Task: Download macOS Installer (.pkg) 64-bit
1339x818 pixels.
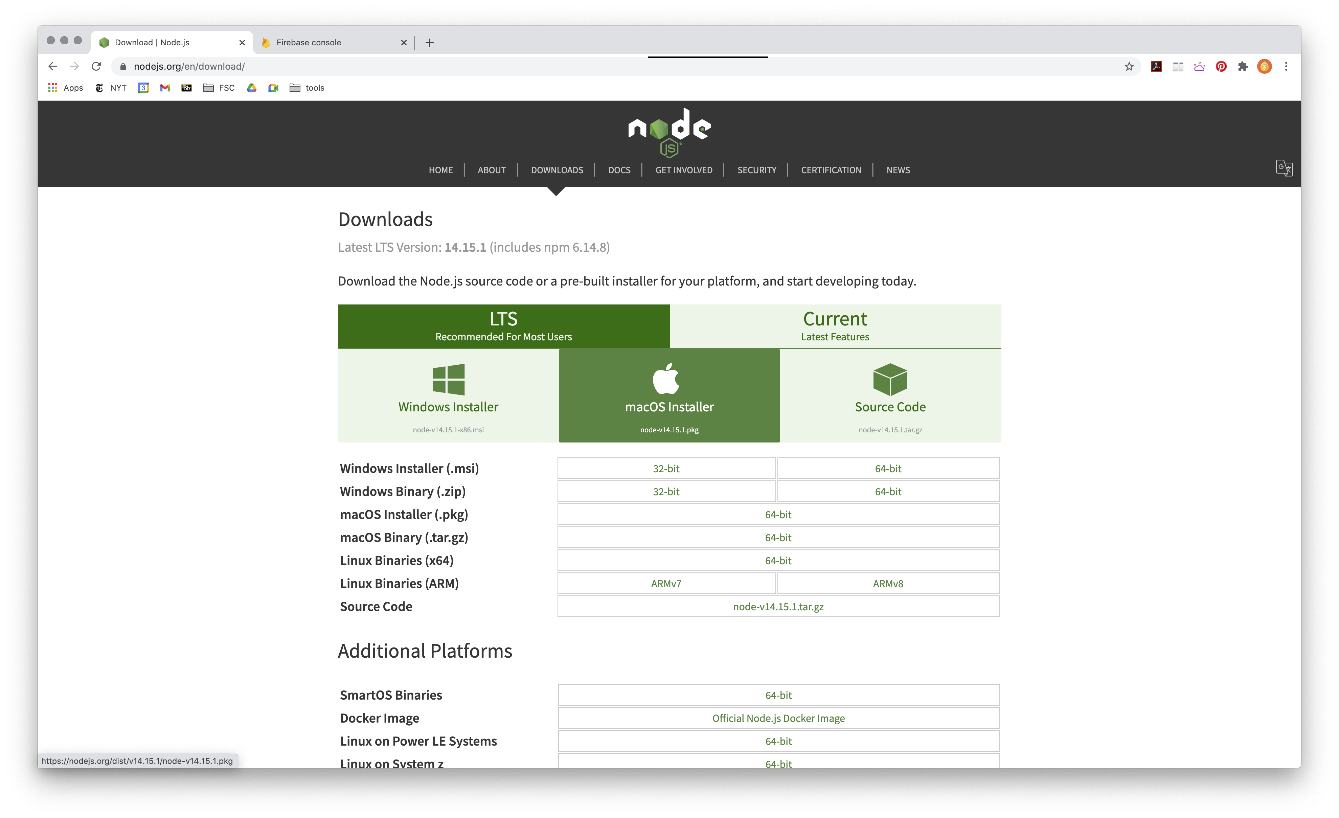Action: pos(778,514)
